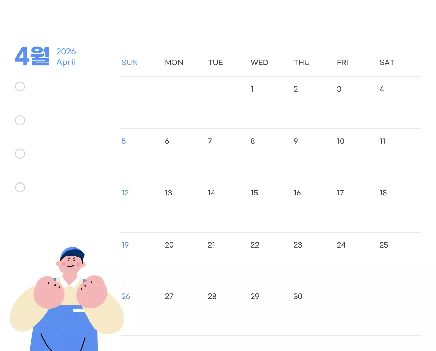Check the second circle in the sidebar
The height and width of the screenshot is (351, 436).
point(20,120)
